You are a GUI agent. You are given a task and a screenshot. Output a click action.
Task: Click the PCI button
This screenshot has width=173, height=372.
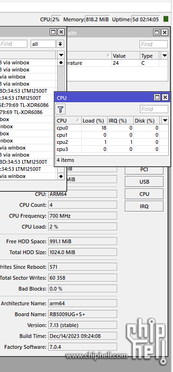click(x=144, y=170)
